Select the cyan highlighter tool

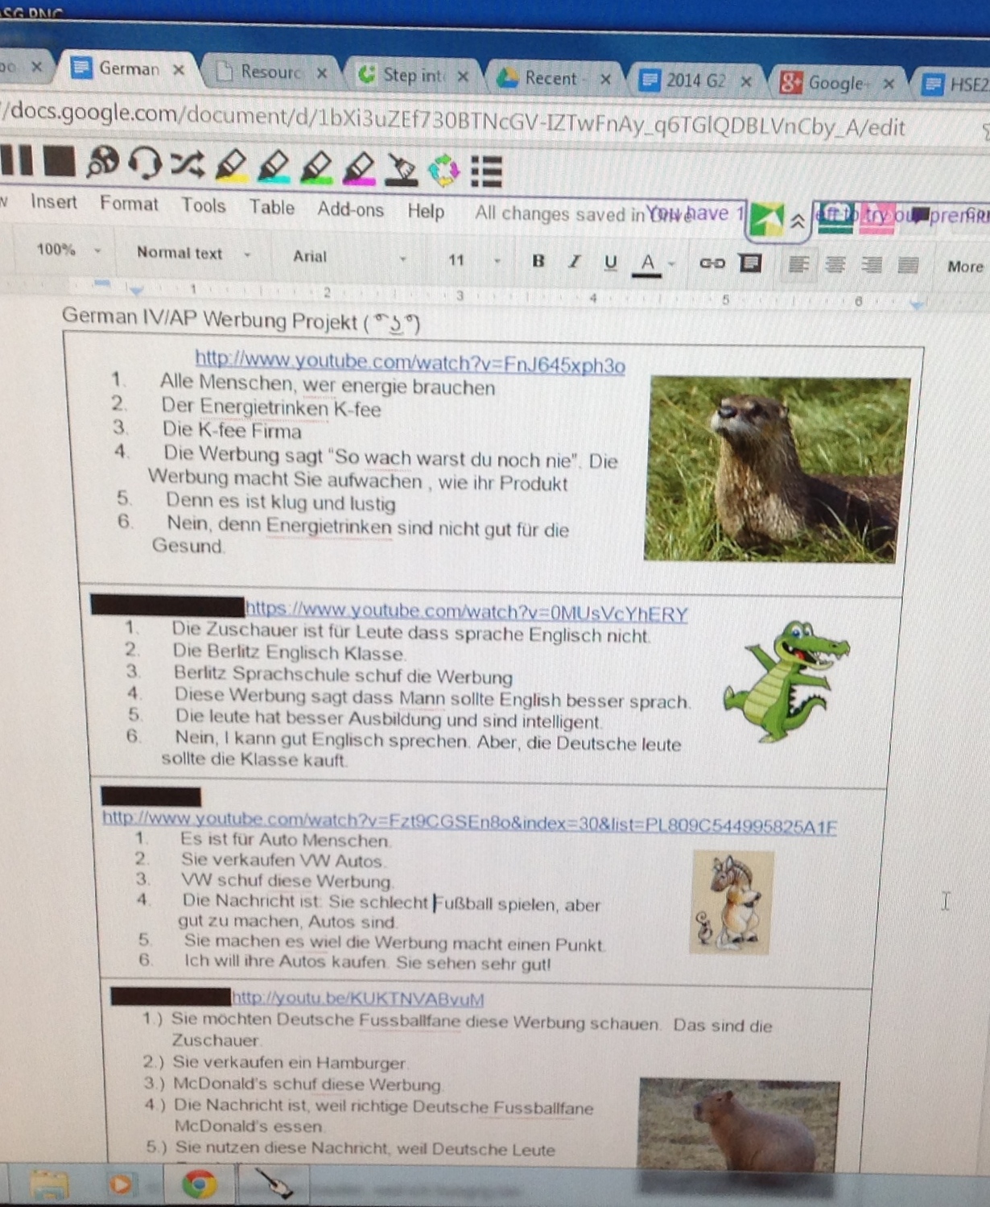274,166
